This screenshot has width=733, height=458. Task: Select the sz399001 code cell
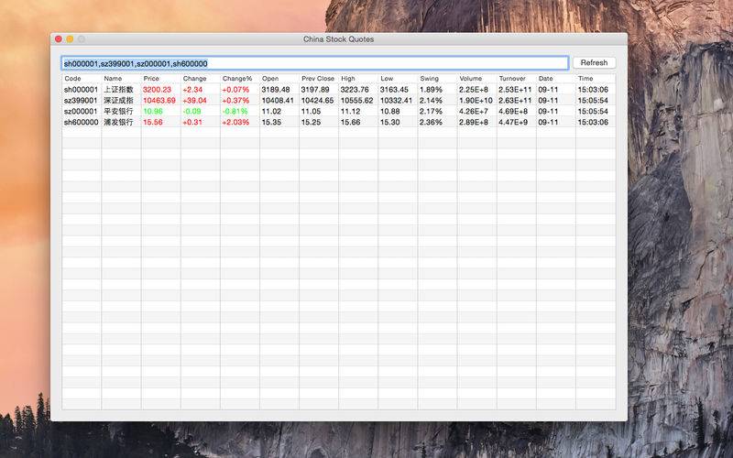[x=81, y=101]
